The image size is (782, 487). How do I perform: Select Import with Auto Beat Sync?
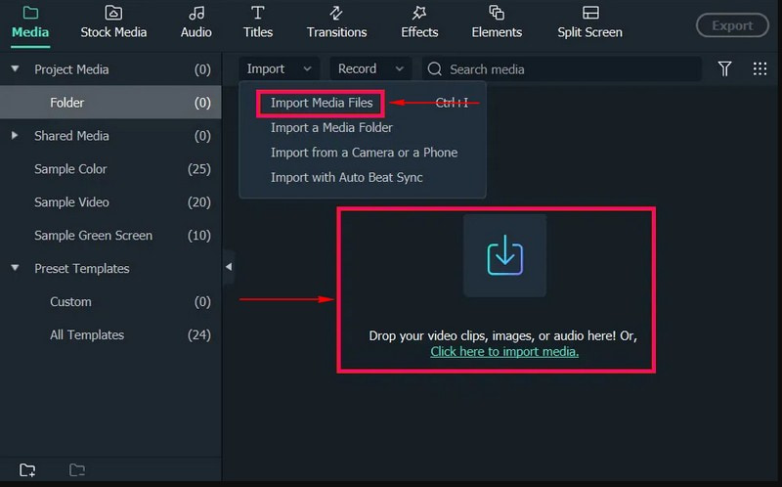(346, 177)
